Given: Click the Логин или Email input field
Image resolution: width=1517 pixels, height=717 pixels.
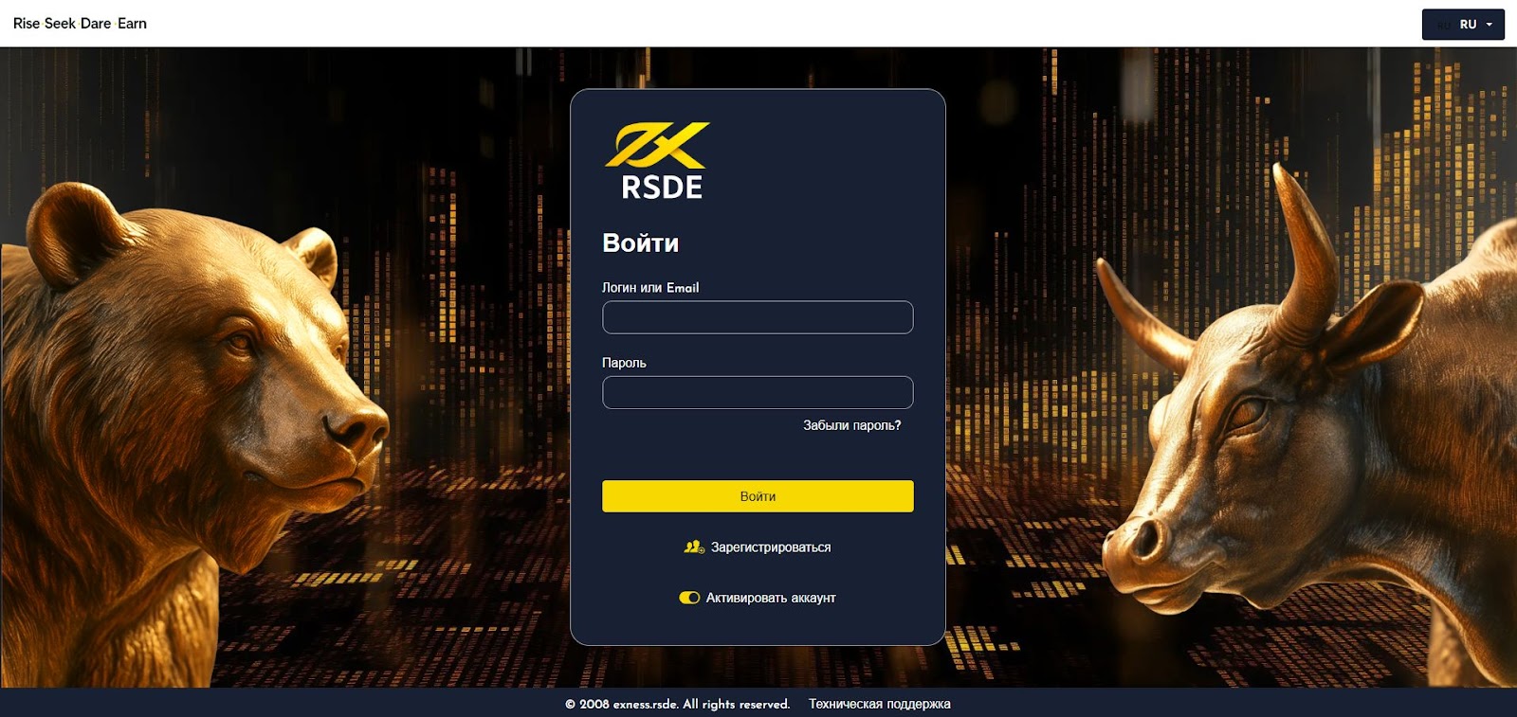Looking at the screenshot, I should coord(758,317).
